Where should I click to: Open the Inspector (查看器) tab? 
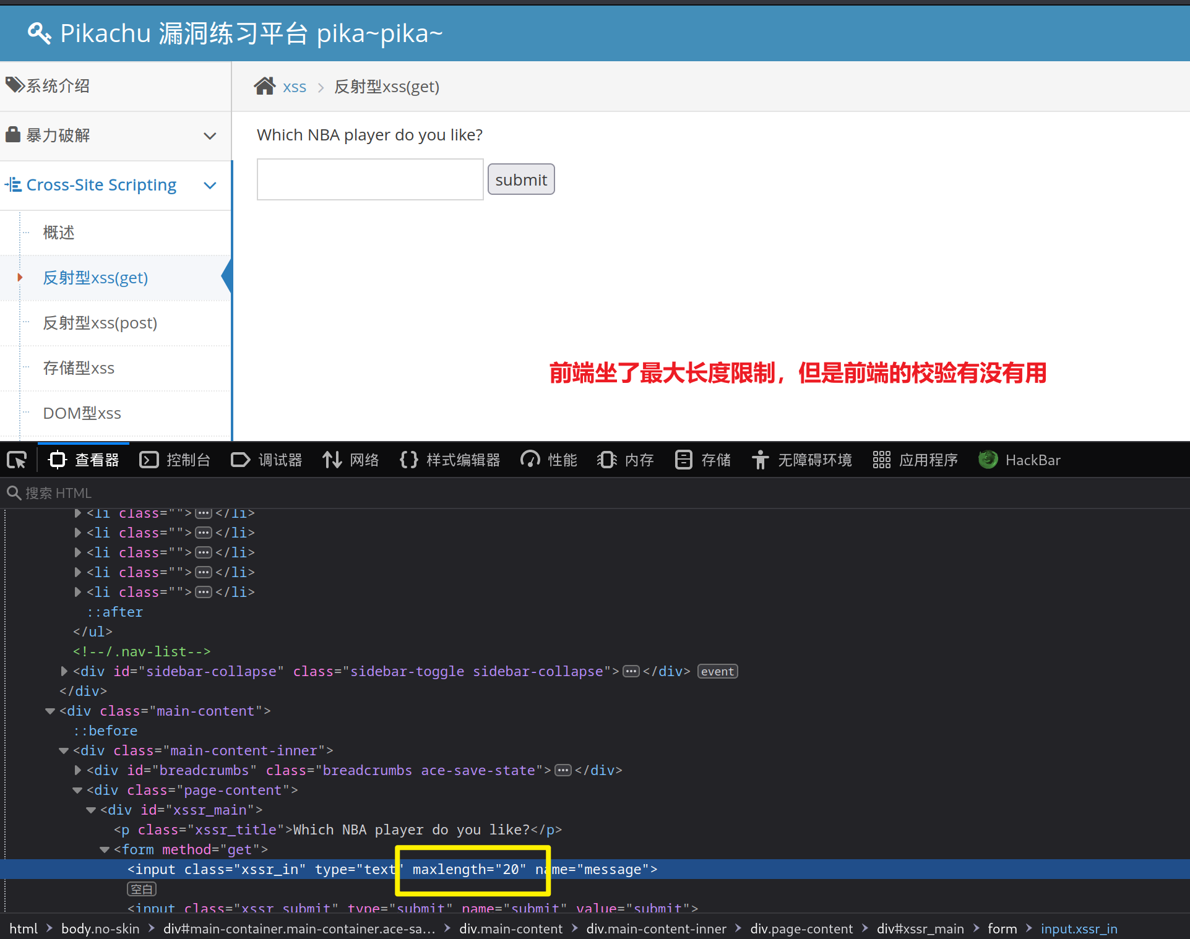click(x=84, y=460)
